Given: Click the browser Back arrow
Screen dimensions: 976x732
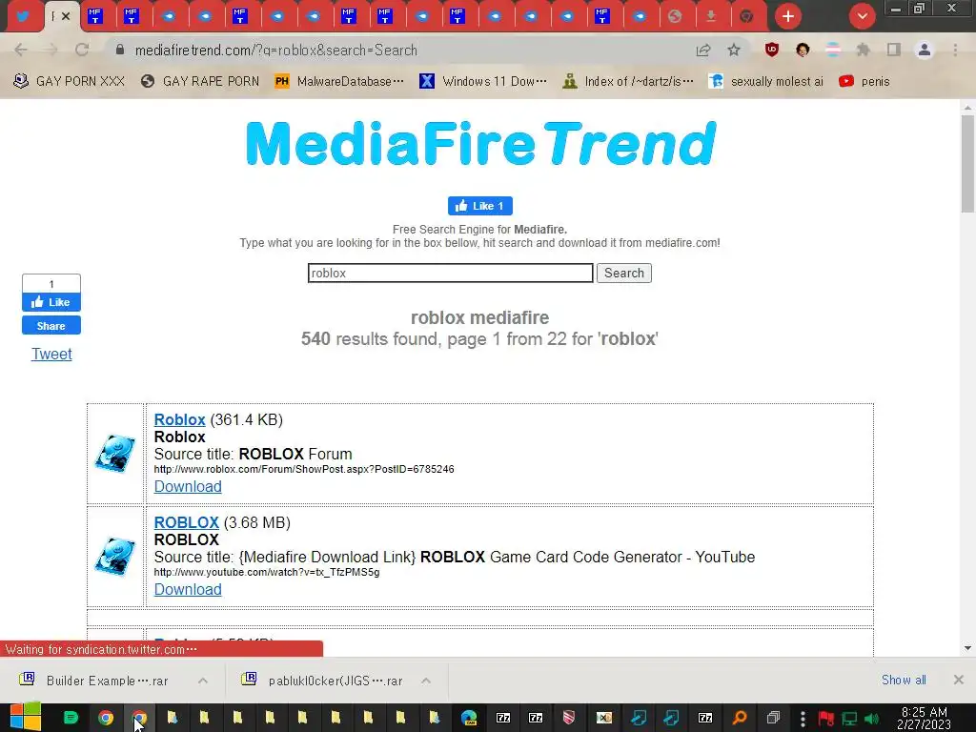Looking at the screenshot, I should [21, 50].
